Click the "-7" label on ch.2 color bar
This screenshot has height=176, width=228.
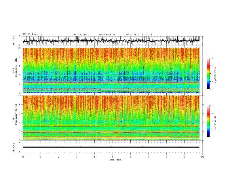(212, 137)
